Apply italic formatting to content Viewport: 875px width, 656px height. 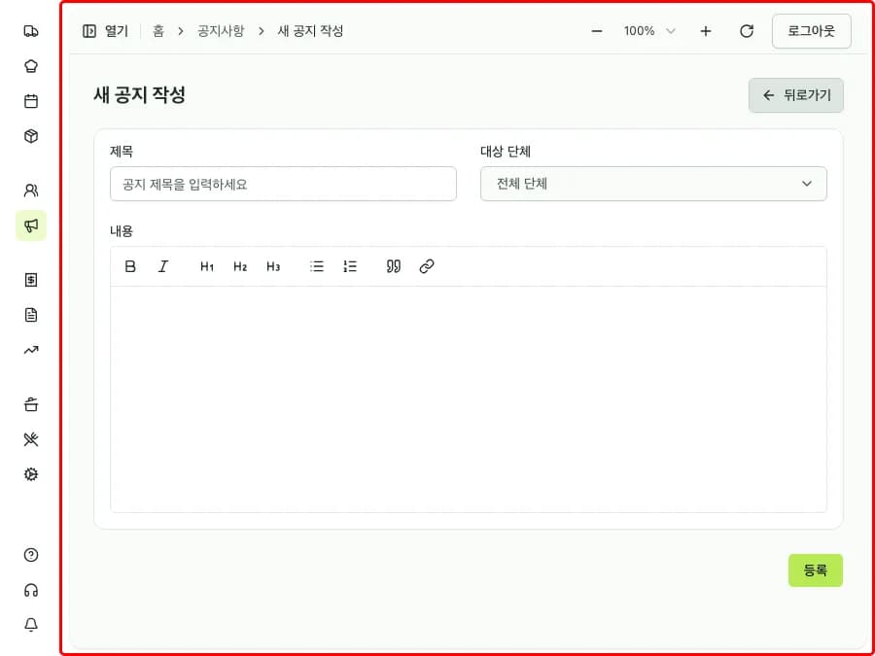[164, 265]
